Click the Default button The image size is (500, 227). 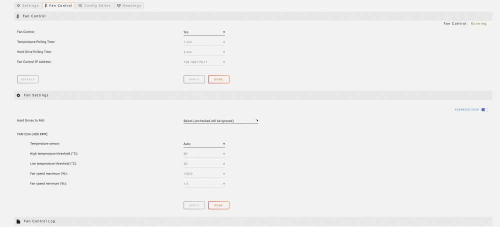point(27,79)
